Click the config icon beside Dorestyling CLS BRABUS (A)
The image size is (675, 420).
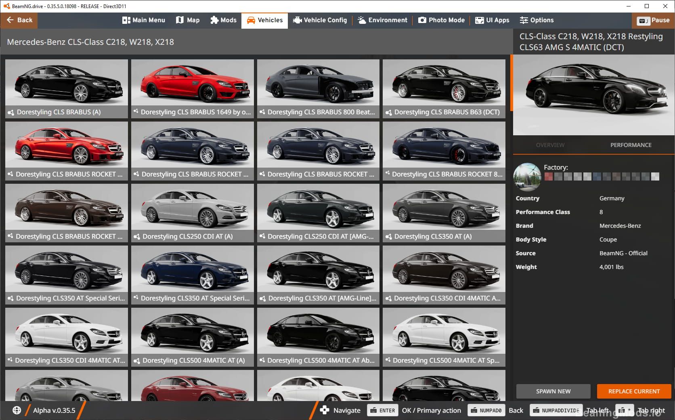pyautogui.click(x=11, y=112)
